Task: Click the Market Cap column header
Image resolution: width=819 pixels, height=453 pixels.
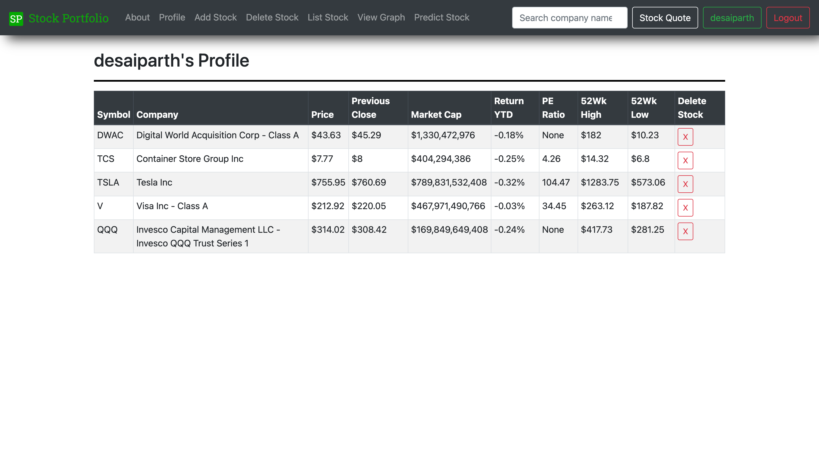Action: (x=436, y=114)
